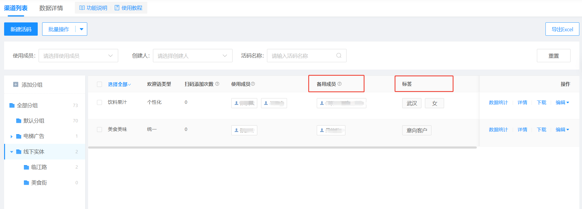Click the 默认分组 folder icon
The width and height of the screenshot is (582, 209).
[x=19, y=121]
